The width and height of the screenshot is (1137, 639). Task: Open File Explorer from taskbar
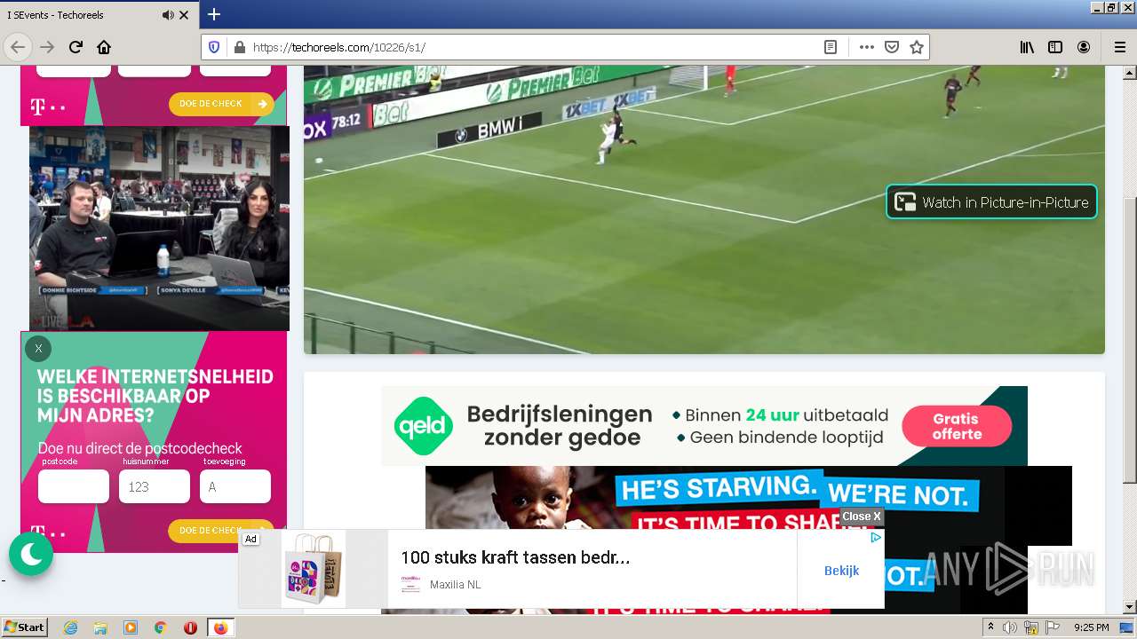tap(100, 627)
